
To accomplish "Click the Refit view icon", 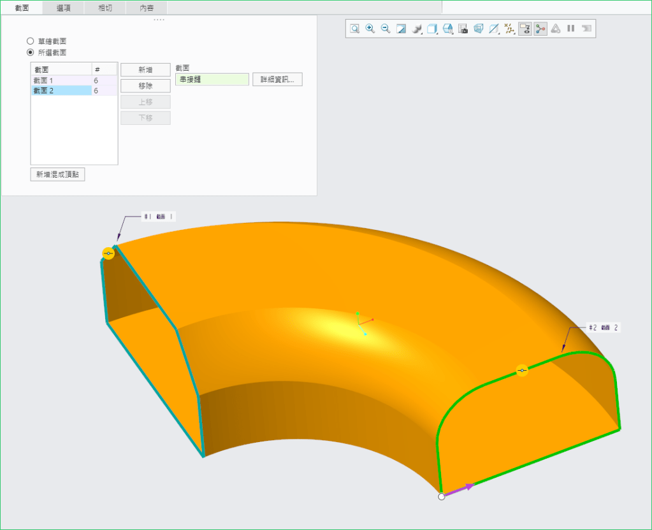I will [x=354, y=29].
